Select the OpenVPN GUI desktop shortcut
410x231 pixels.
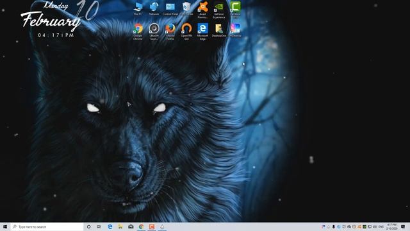186,31
